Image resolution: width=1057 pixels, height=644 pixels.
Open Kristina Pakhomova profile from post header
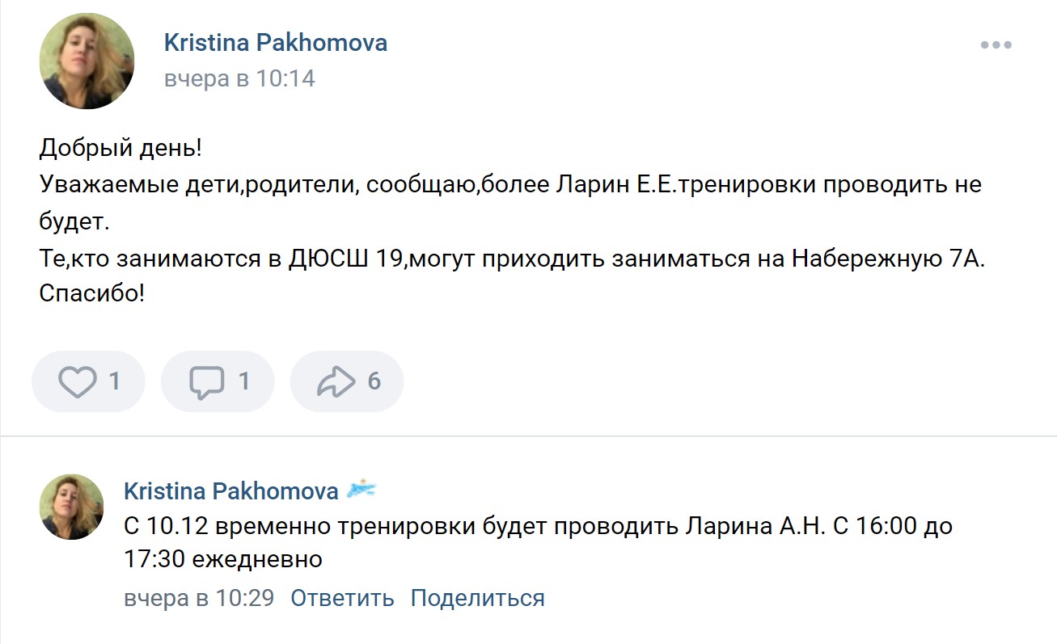pyautogui.click(x=275, y=43)
